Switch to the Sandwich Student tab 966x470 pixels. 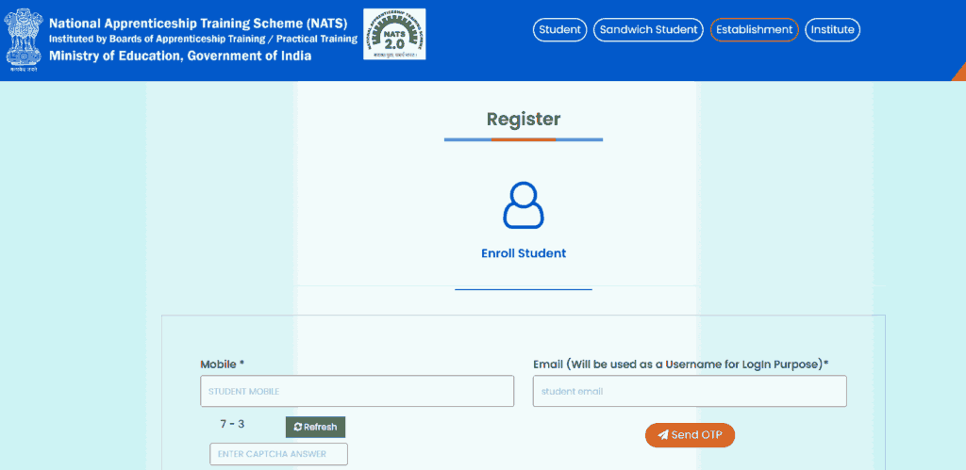click(x=648, y=30)
